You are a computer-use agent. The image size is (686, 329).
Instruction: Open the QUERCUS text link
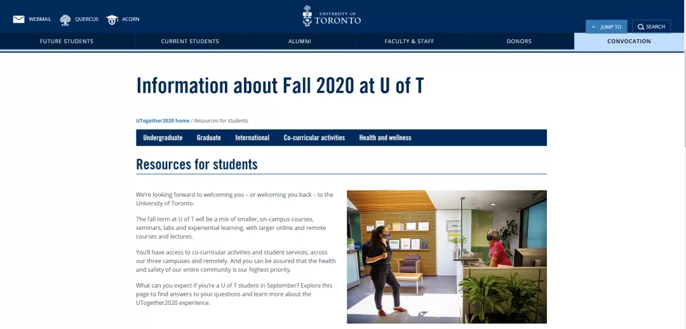(86, 19)
